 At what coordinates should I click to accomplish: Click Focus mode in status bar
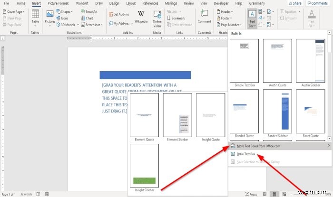click(x=251, y=194)
